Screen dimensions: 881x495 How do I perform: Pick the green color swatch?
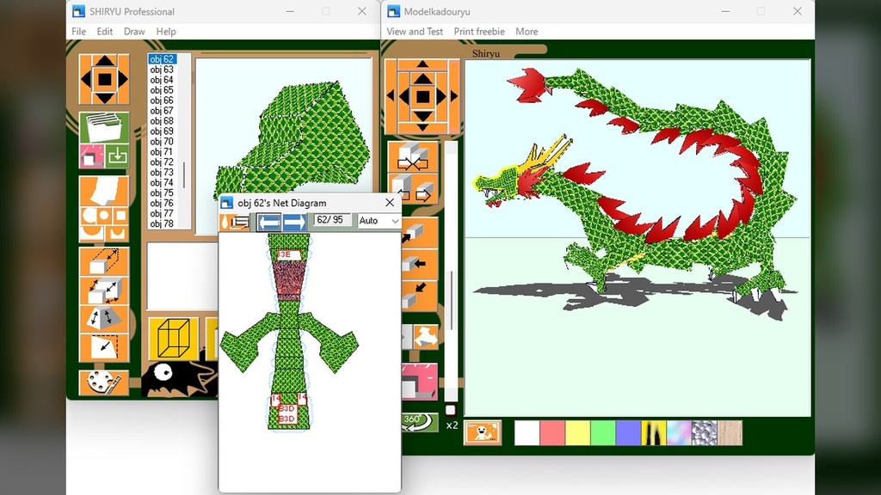[x=603, y=433]
